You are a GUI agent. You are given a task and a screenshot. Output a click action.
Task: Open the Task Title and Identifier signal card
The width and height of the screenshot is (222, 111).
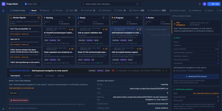pyautogui.click(x=25, y=31)
